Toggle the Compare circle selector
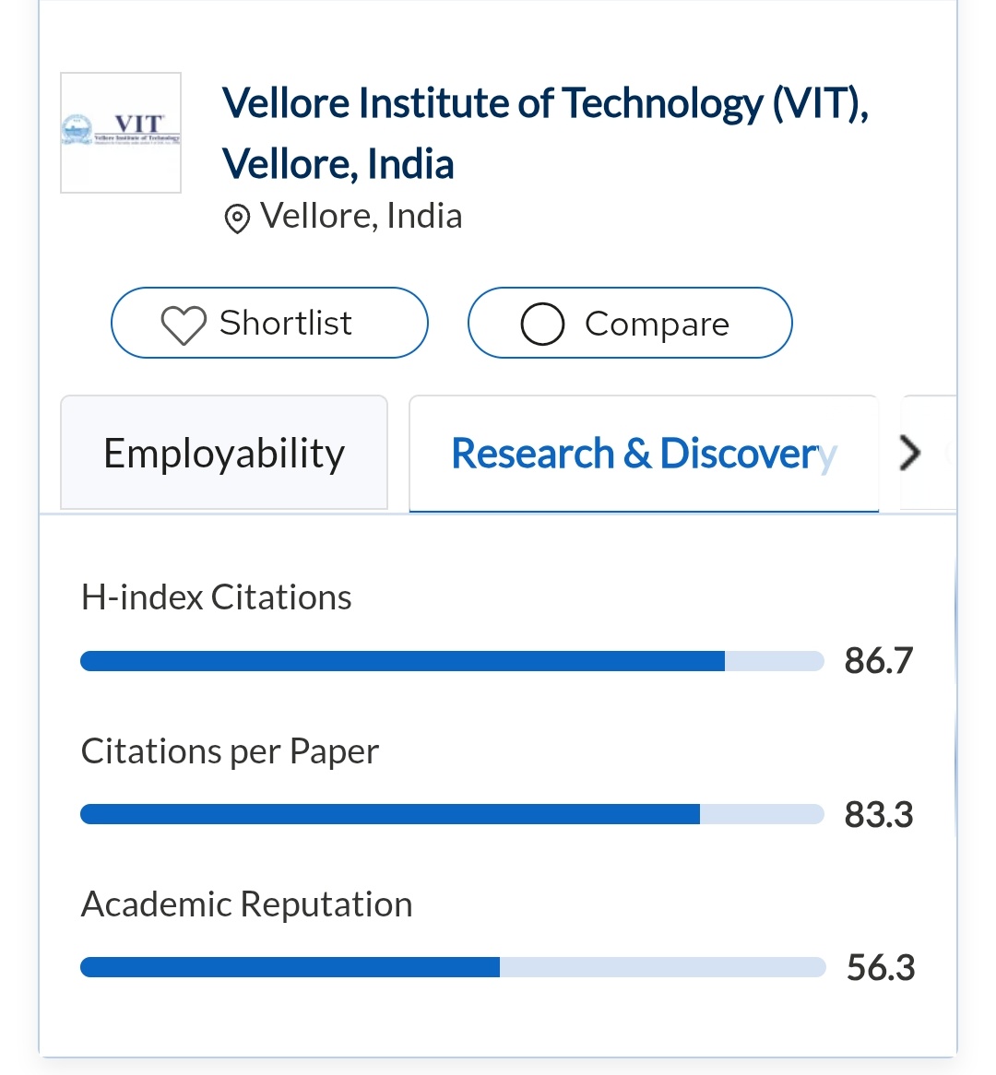 (542, 325)
